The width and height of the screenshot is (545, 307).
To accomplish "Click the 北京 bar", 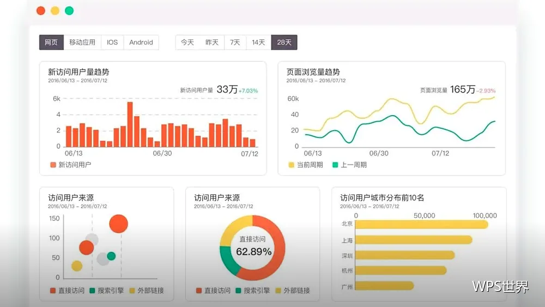I will 421,225.
